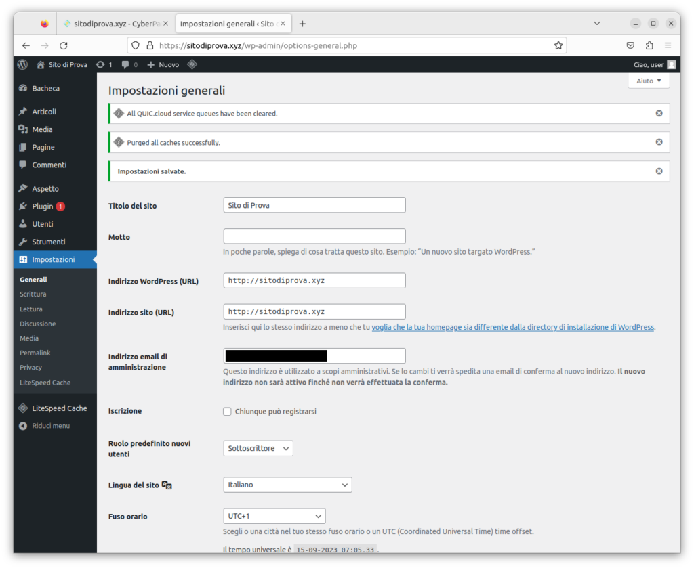The image size is (694, 568).
Task: Open Media library in main sidebar
Action: [x=55, y=129]
